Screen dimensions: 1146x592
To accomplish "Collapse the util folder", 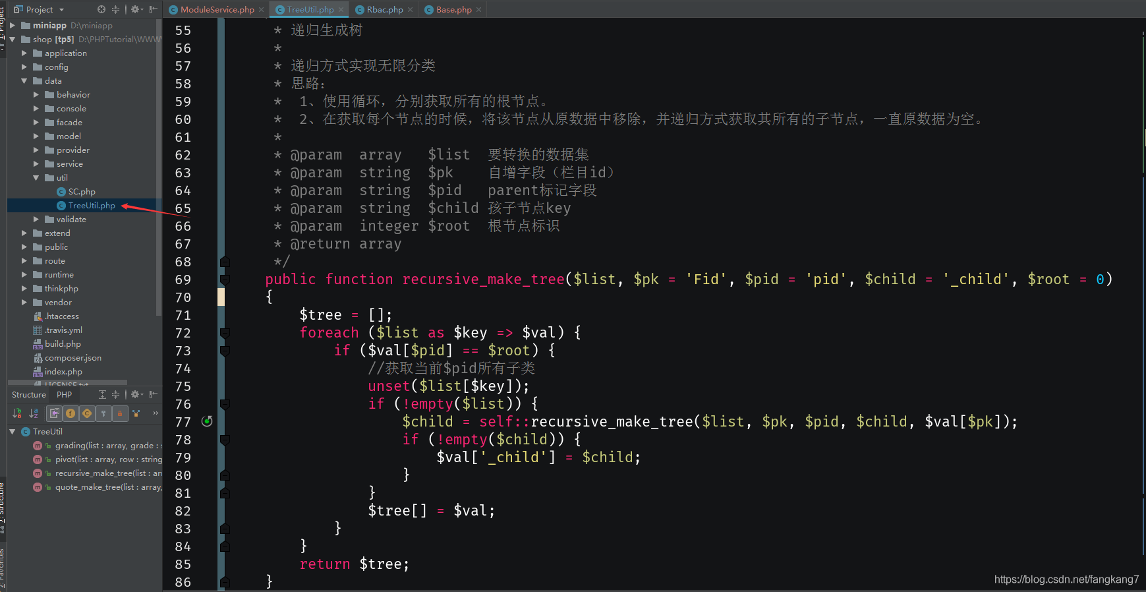I will pos(36,178).
